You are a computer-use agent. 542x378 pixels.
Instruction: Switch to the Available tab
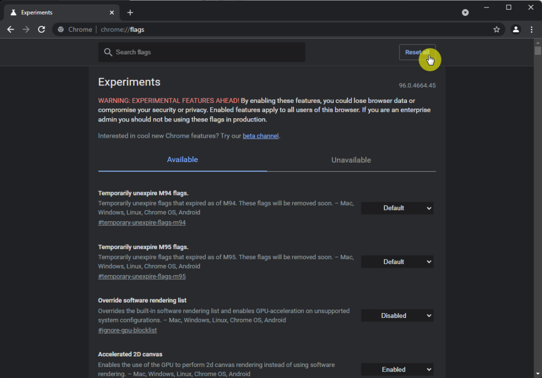point(183,159)
